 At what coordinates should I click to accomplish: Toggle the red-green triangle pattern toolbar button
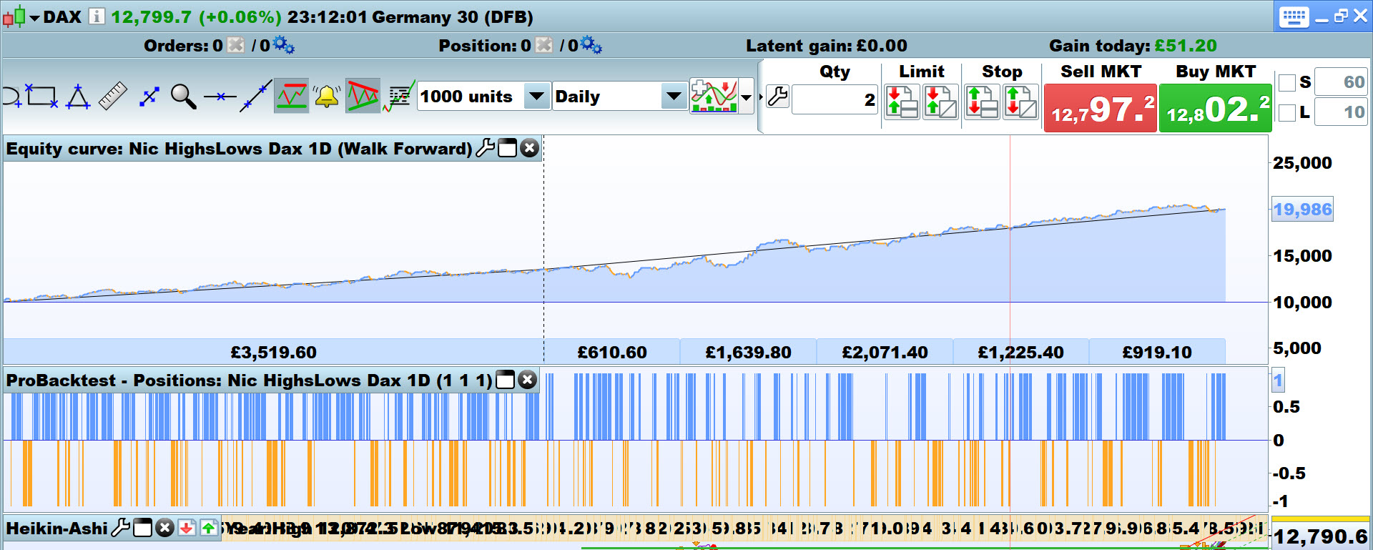point(363,96)
